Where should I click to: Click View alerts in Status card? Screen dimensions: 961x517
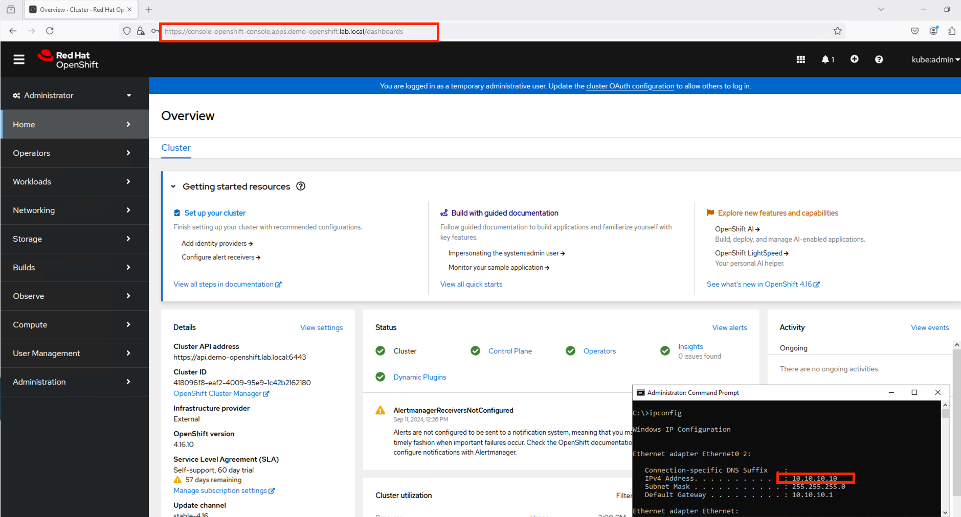pyautogui.click(x=729, y=327)
